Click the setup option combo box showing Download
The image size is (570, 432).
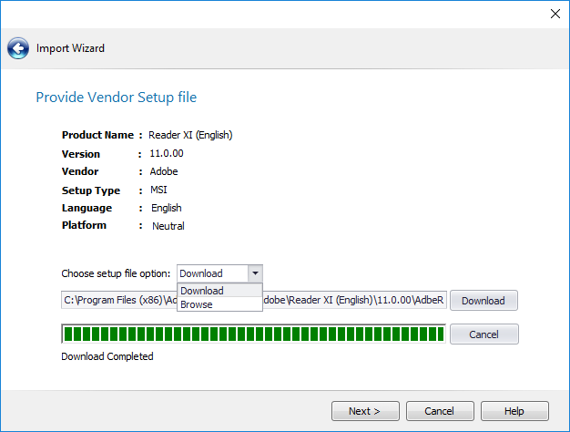pos(212,273)
